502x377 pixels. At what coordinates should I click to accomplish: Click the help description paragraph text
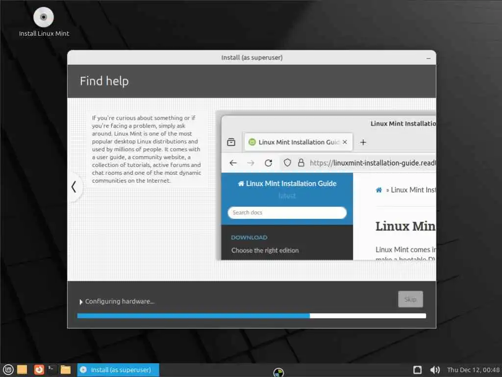click(x=146, y=149)
